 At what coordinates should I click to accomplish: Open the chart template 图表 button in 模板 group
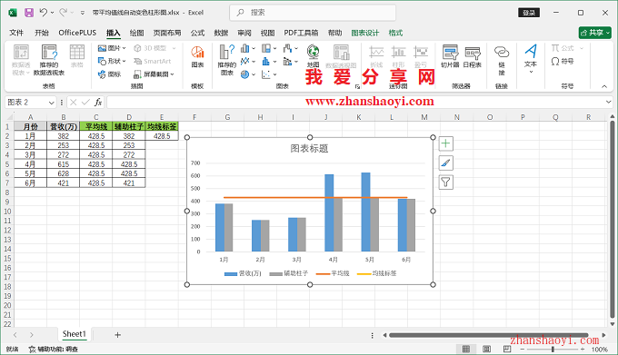(197, 57)
